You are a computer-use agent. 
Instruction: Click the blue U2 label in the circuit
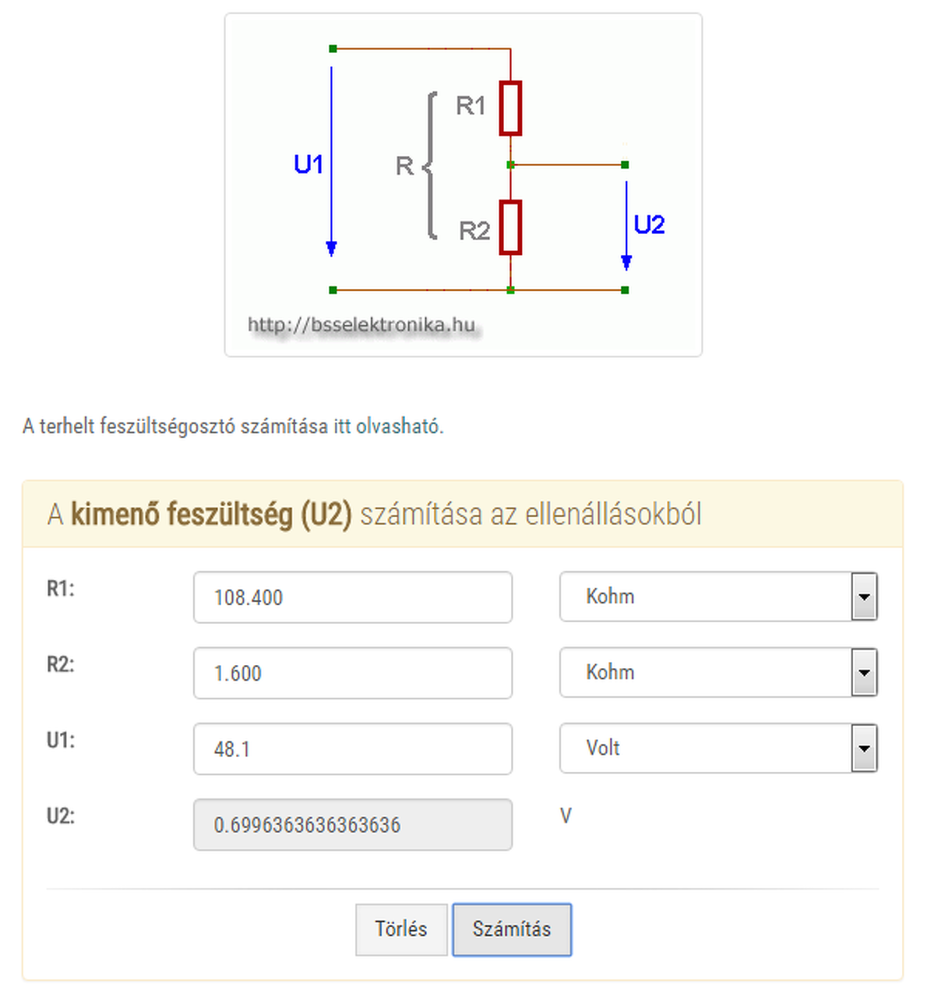(x=649, y=225)
